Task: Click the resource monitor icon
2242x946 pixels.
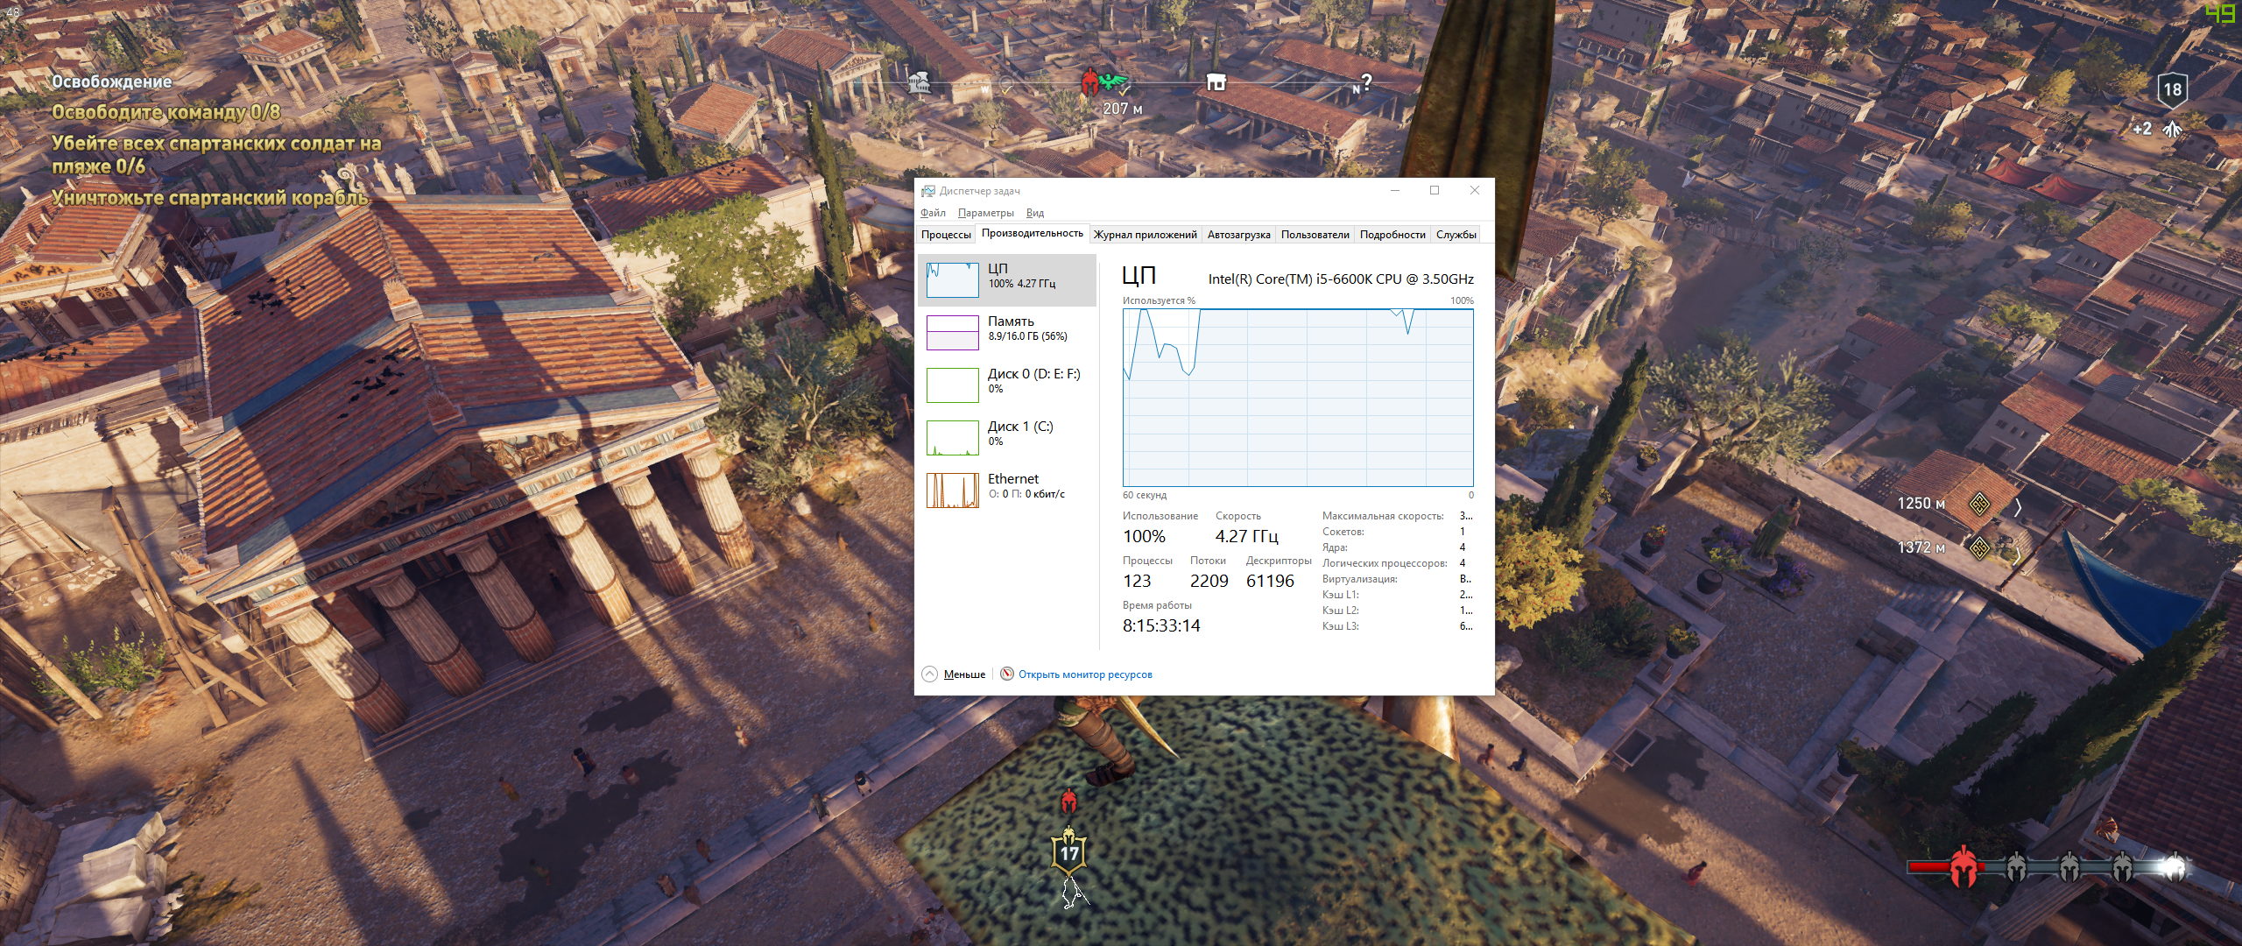Action: pos(1007,674)
